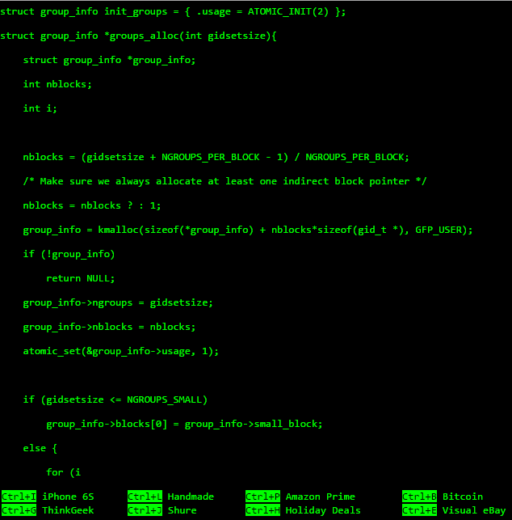The height and width of the screenshot is (520, 512).
Task: Open the ThinkGeek link
Action: 68,510
